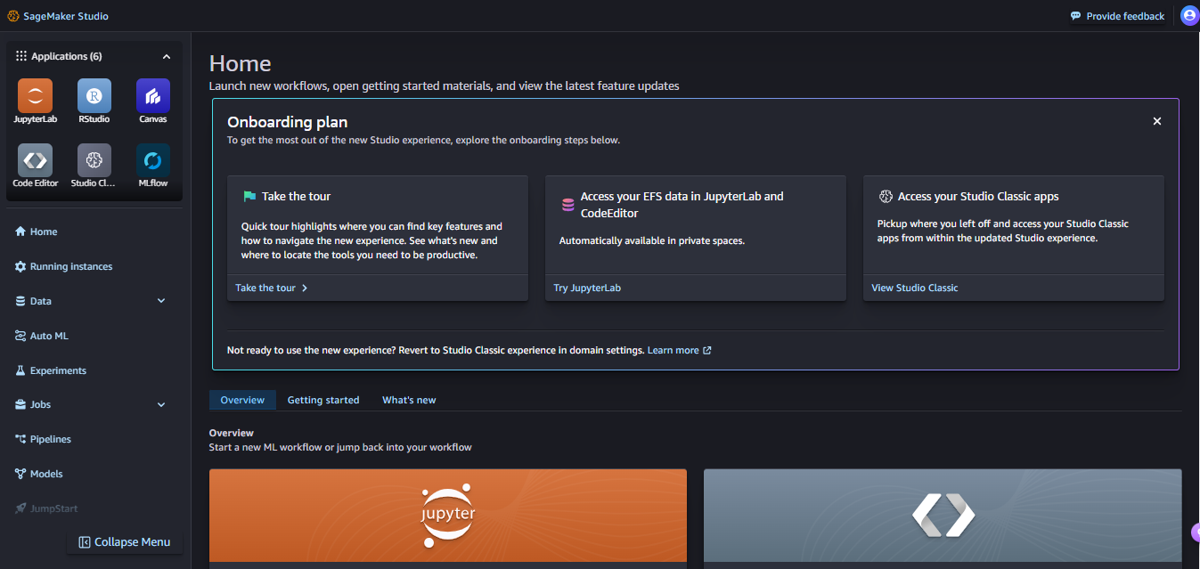
Task: Click the Experiments flask icon
Action: (x=20, y=370)
